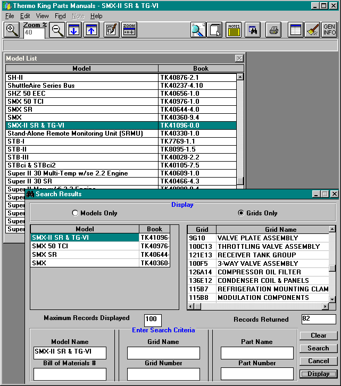Click the Records Returned field
Viewport: 341px width, 386px height.
pyautogui.click(x=319, y=320)
